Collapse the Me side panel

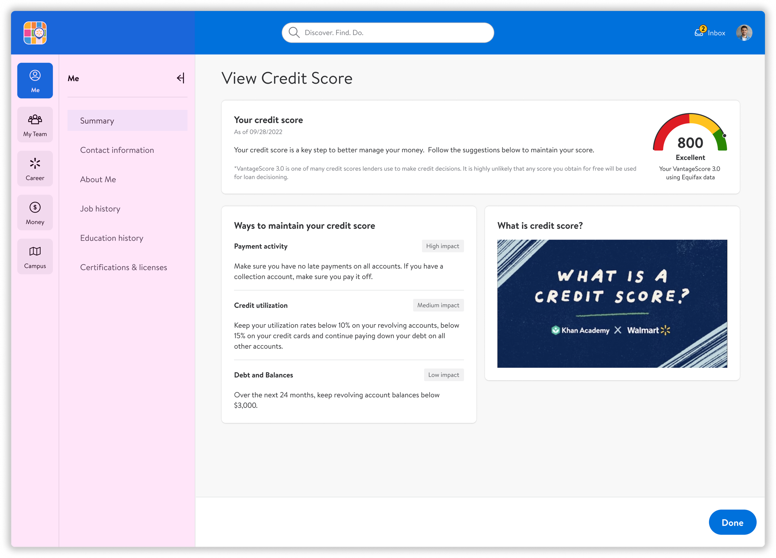click(x=181, y=78)
